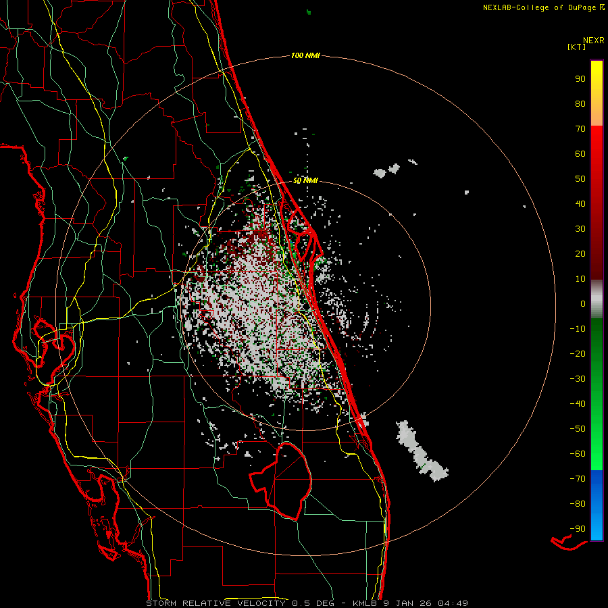The width and height of the screenshot is (608, 608).
Task: Click the 90 value on velocity scale
Action: click(580, 79)
